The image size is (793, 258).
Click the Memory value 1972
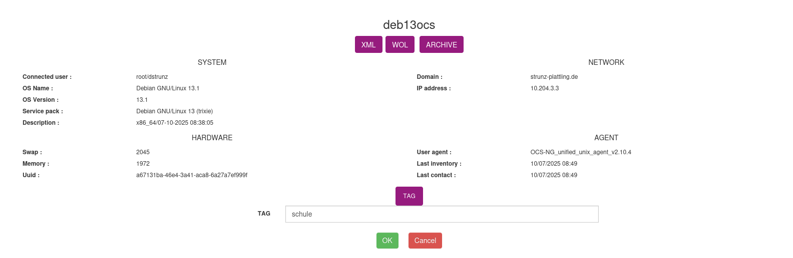coord(143,164)
